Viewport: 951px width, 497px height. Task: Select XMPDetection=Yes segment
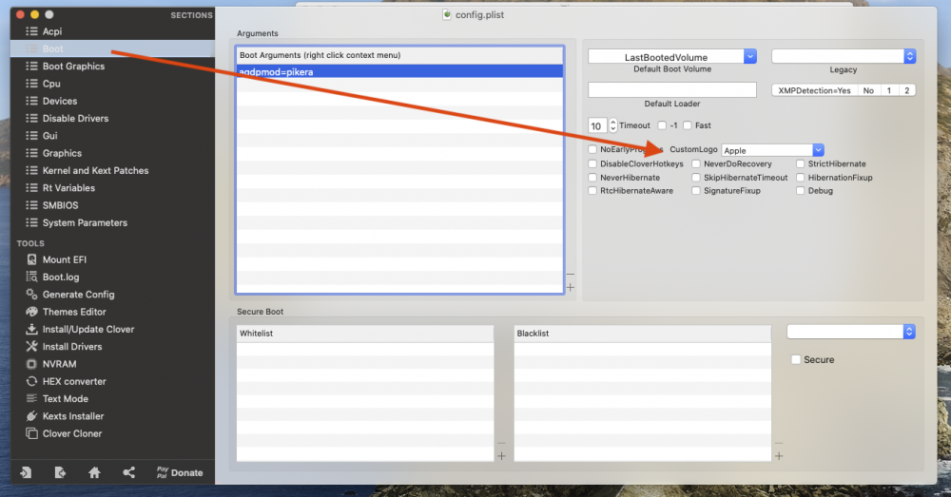[x=814, y=90]
